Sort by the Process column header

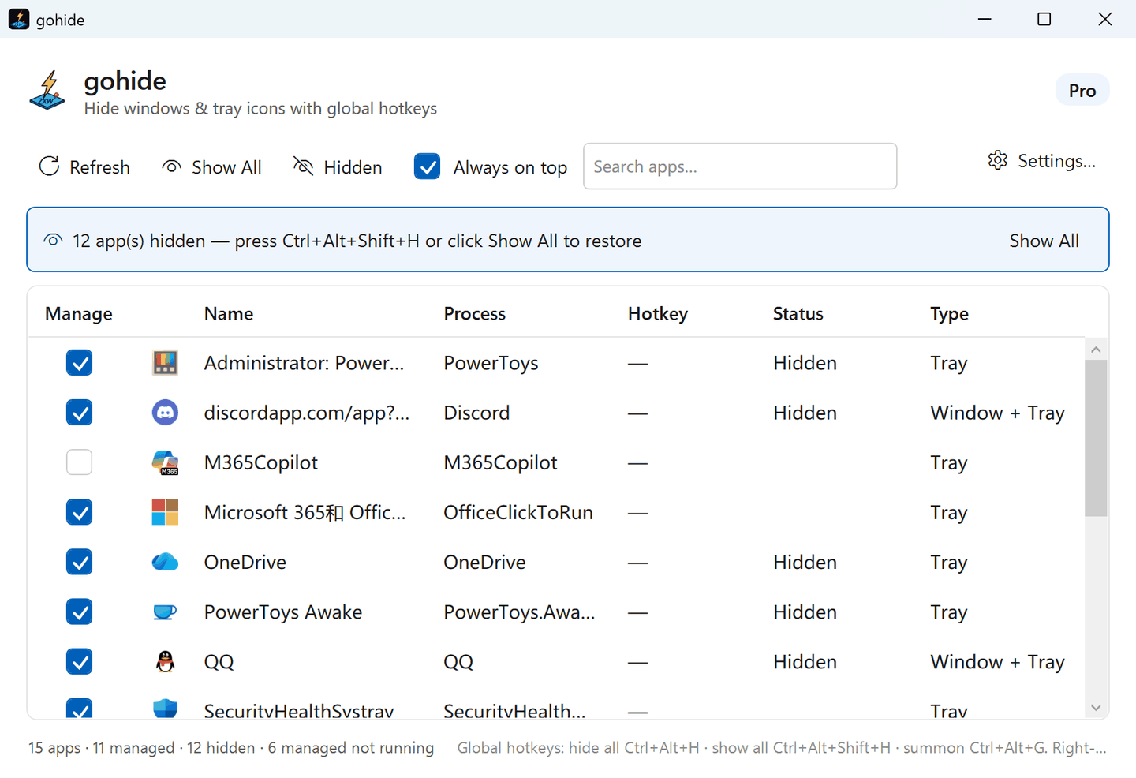click(474, 313)
